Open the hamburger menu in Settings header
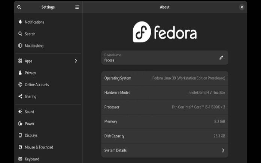 pos(77,7)
